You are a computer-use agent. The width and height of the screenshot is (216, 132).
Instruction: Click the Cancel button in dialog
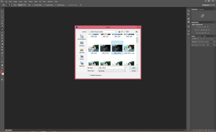coord(134,71)
